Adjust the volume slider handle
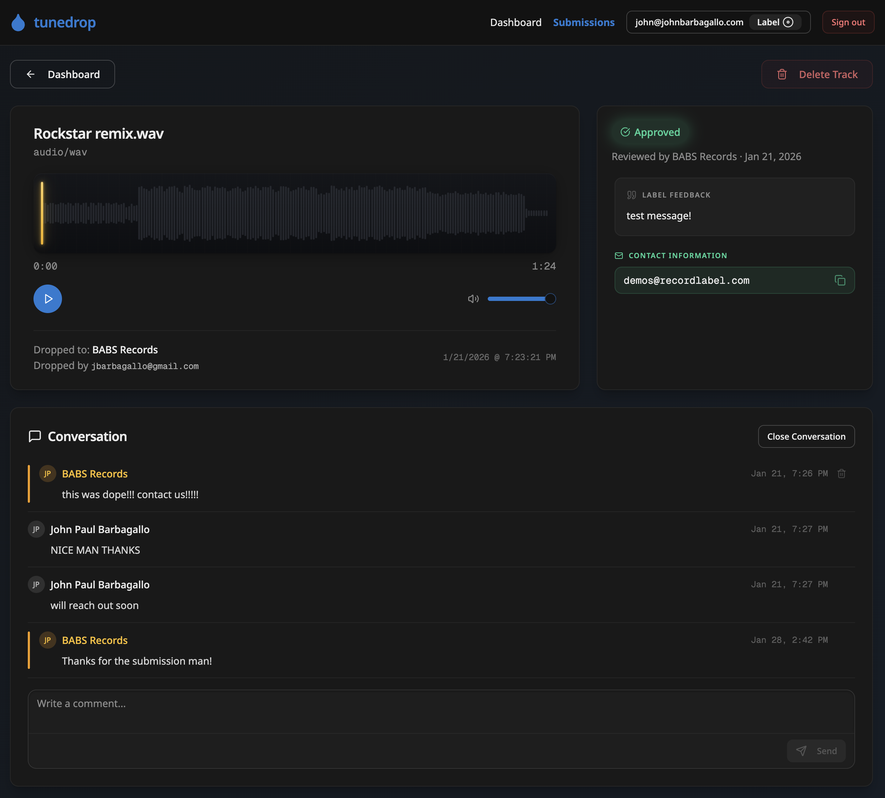 tap(550, 299)
